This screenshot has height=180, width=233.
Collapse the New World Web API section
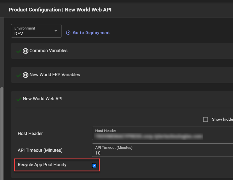click(x=122, y=99)
